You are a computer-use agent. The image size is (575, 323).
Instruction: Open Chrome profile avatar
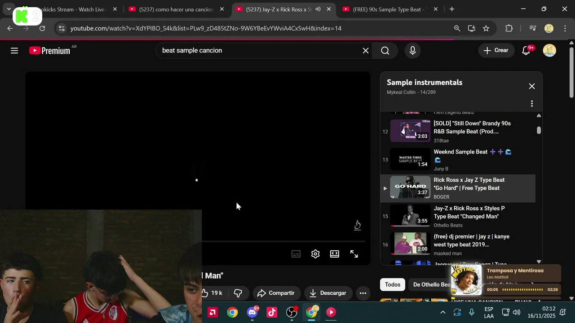click(549, 28)
